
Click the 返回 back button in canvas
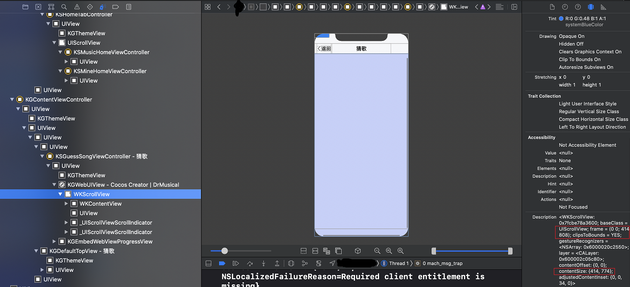pyautogui.click(x=324, y=49)
